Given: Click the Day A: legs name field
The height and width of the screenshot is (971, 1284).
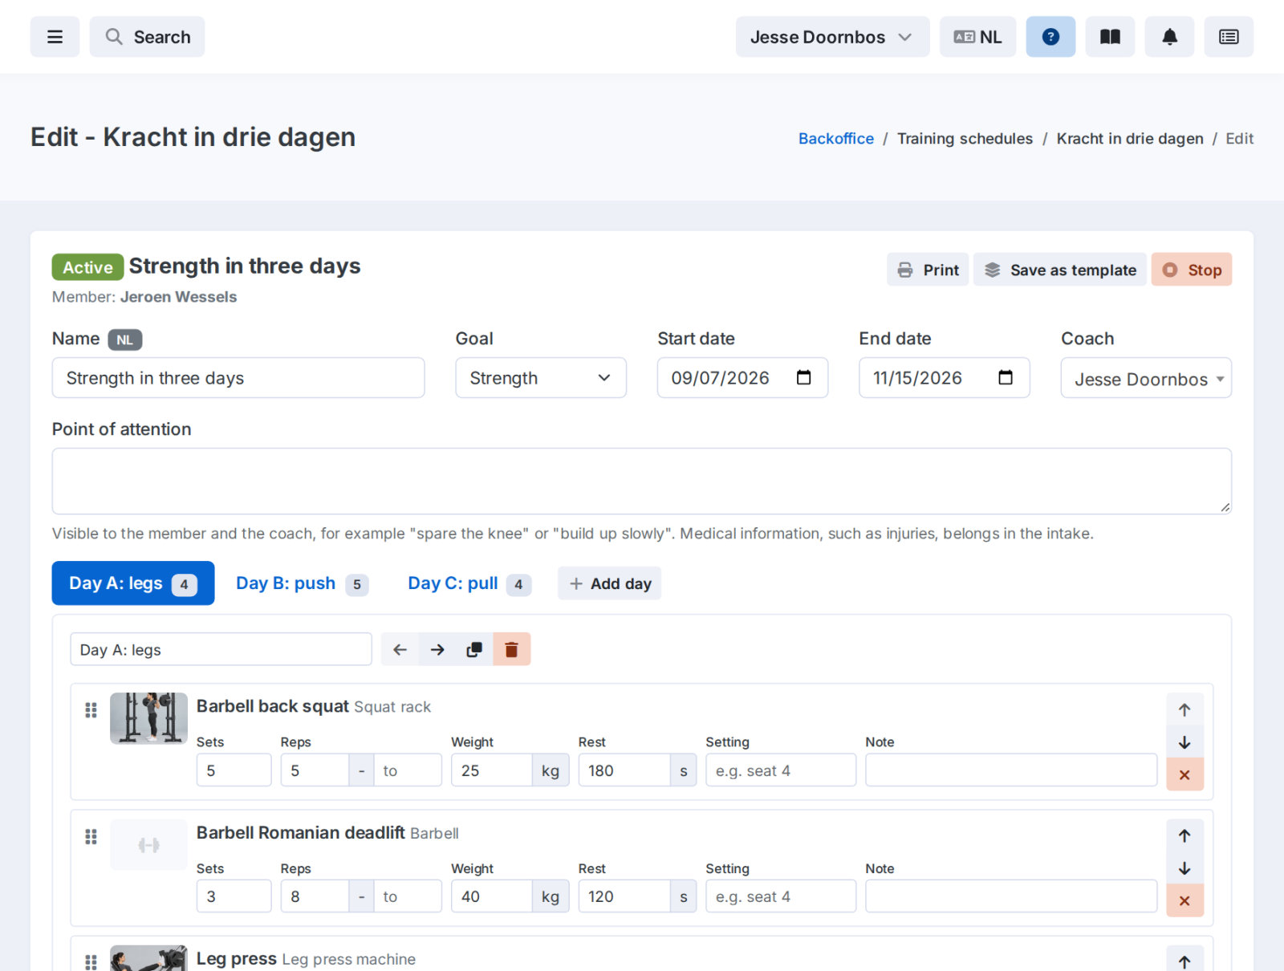Looking at the screenshot, I should coord(221,649).
